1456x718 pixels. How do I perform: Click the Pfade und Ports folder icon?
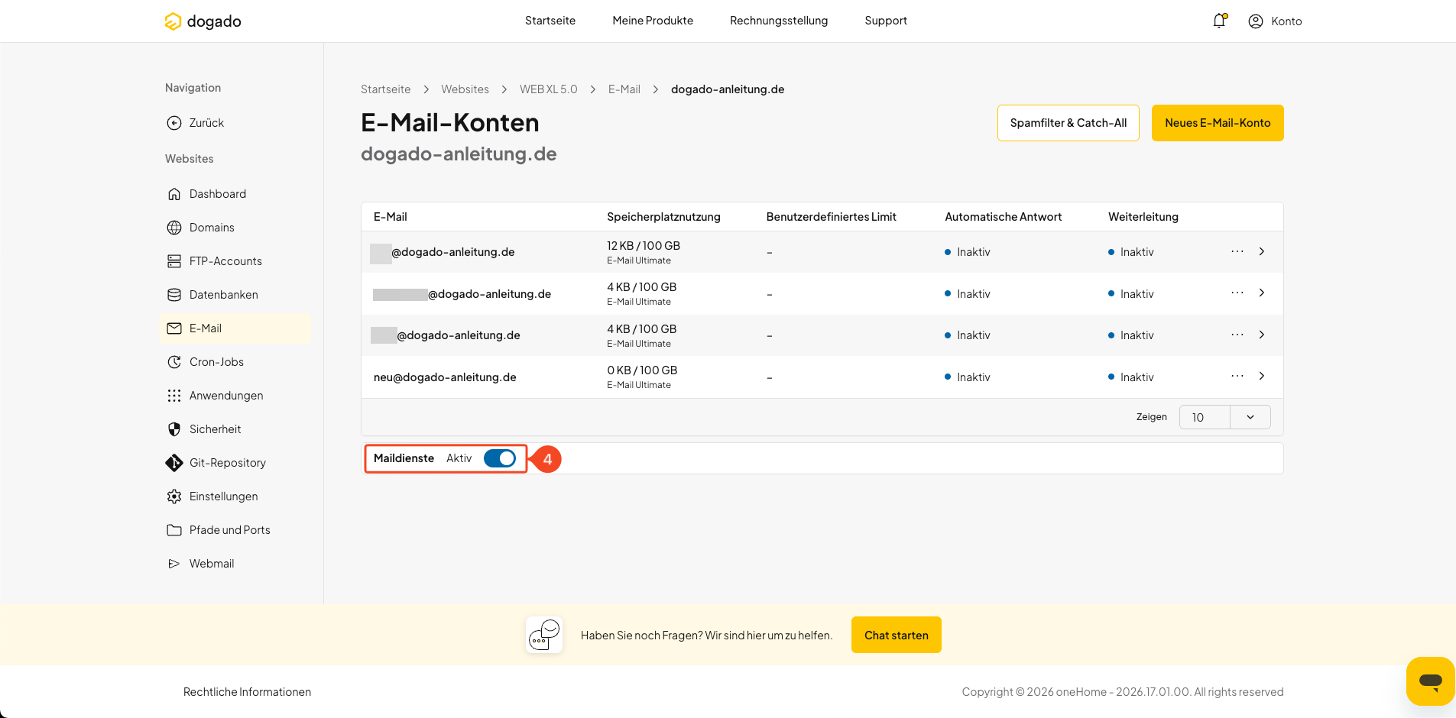[x=174, y=530]
